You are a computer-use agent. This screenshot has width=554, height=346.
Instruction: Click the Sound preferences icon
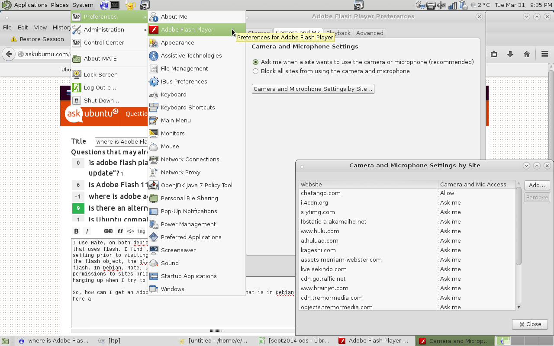(x=154, y=263)
